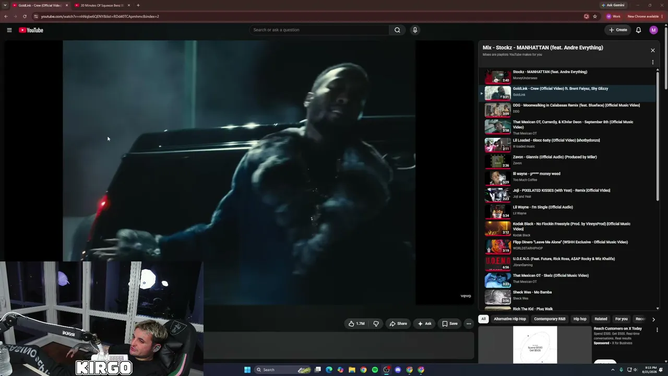
Task: Select the Contemporary R&B chip
Action: point(550,319)
